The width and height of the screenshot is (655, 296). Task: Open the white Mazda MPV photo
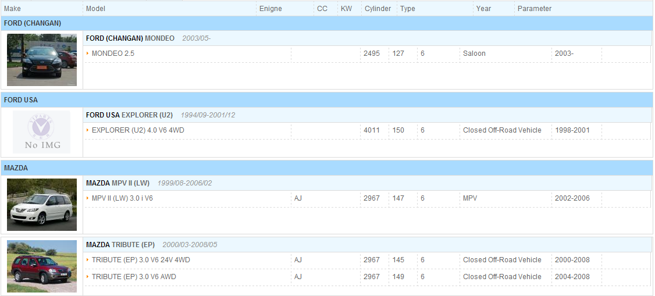point(42,205)
